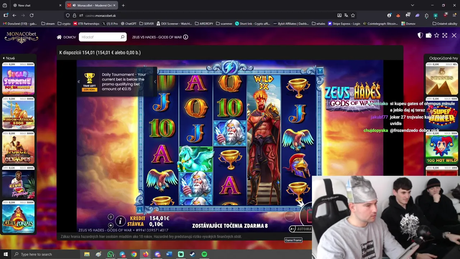Viewport: 460px width, 259px height.
Task: Open the scammer bookmarks folder
Action: [224, 24]
